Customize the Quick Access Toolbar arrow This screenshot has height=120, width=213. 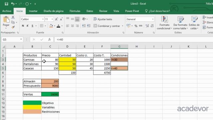pos(35,4)
